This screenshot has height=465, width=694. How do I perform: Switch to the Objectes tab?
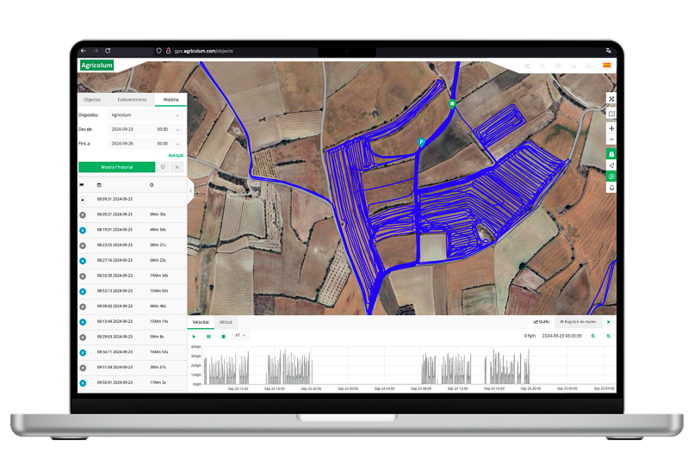click(x=92, y=100)
